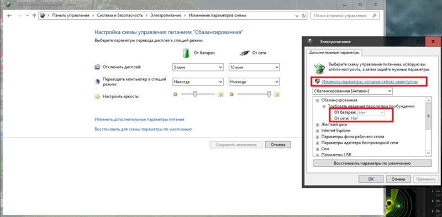The height and width of the screenshot is (217, 442).
Task: Select the Жесткий диск tree row
Action: click(334, 124)
